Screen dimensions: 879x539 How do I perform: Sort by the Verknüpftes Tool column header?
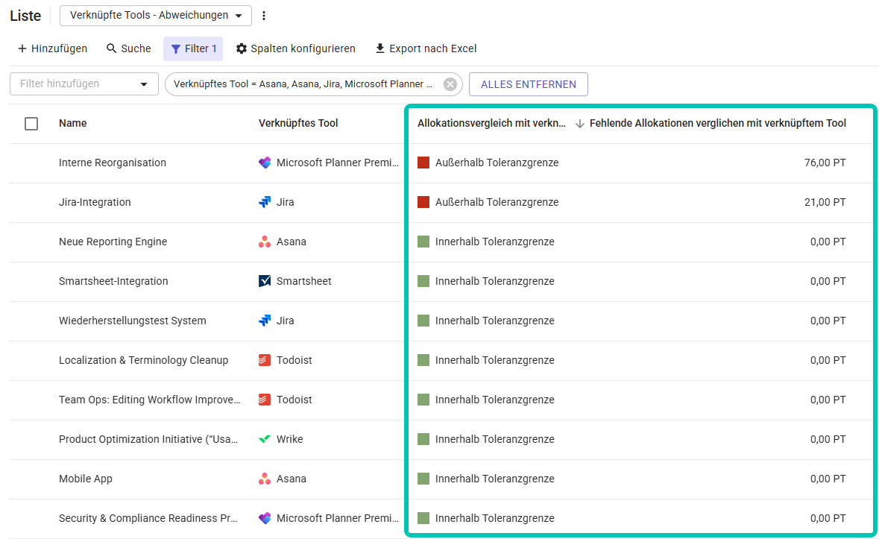(x=298, y=123)
